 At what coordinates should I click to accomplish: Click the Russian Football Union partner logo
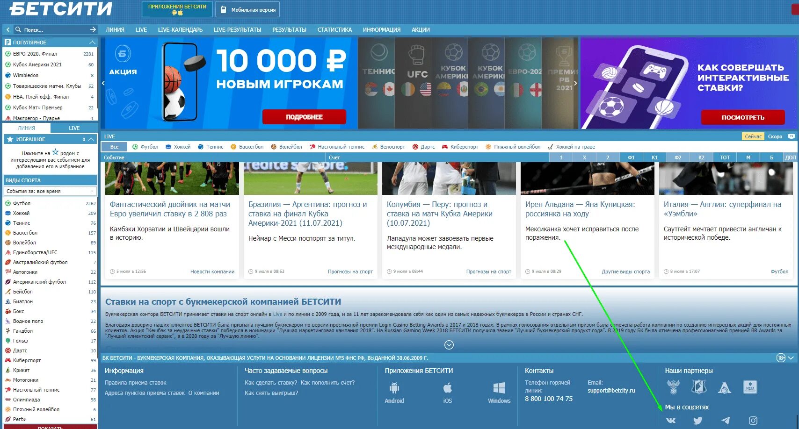pos(673,387)
